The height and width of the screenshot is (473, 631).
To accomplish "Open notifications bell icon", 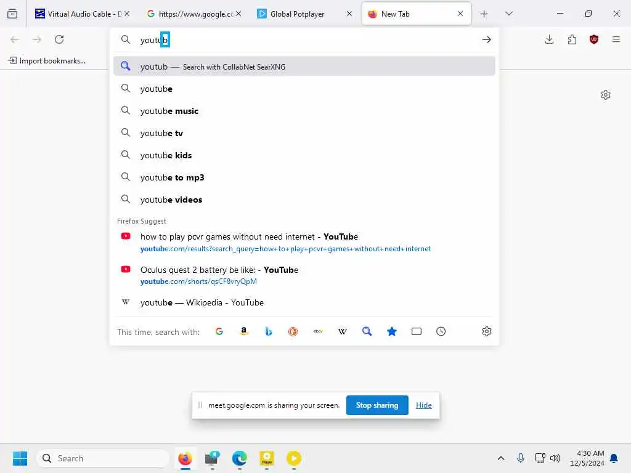I will (x=614, y=458).
